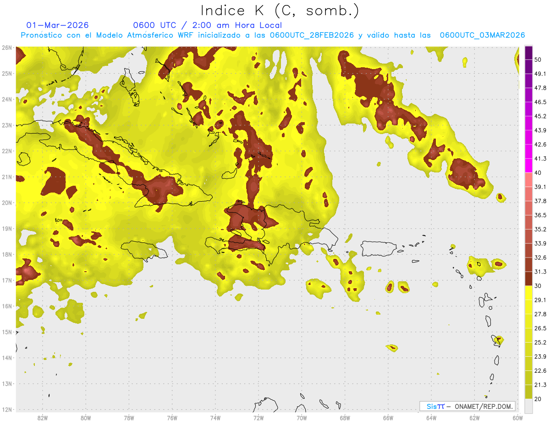Click the colorbar value "35.2"
Screen dimensions: 550x424
click(540, 229)
